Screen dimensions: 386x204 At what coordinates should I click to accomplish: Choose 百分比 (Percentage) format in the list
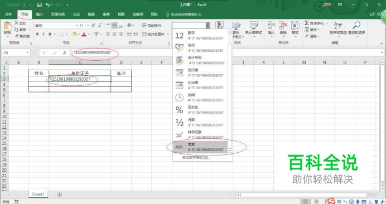[x=200, y=110]
